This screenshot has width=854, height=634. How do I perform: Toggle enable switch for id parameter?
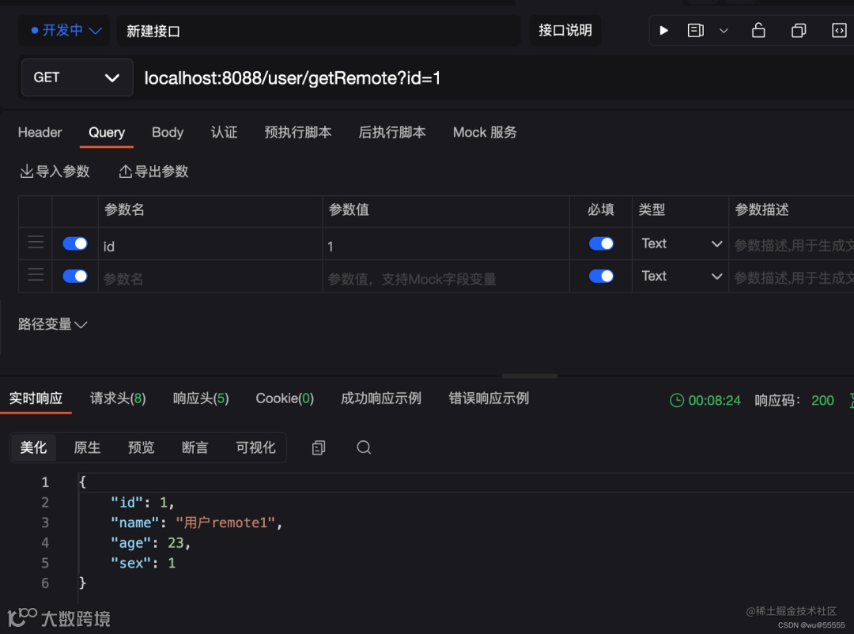point(75,243)
